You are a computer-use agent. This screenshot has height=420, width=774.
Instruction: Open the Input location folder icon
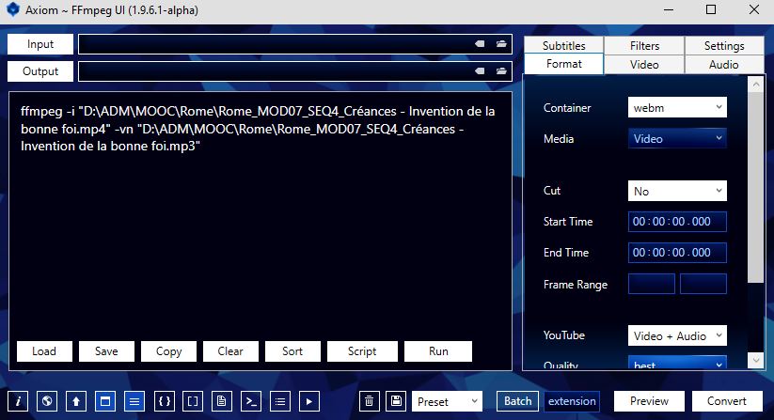point(501,44)
